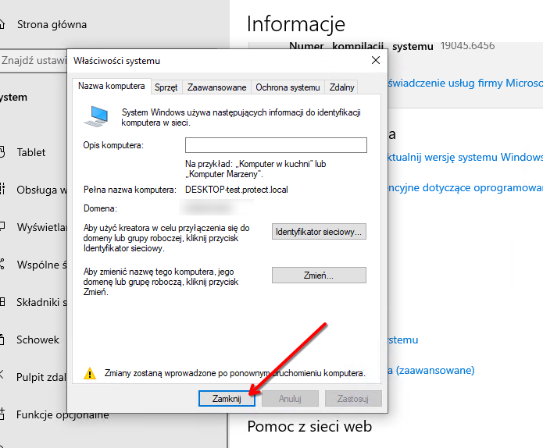Open Schowek in the sidebar
Image resolution: width=543 pixels, height=448 pixels.
38,340
